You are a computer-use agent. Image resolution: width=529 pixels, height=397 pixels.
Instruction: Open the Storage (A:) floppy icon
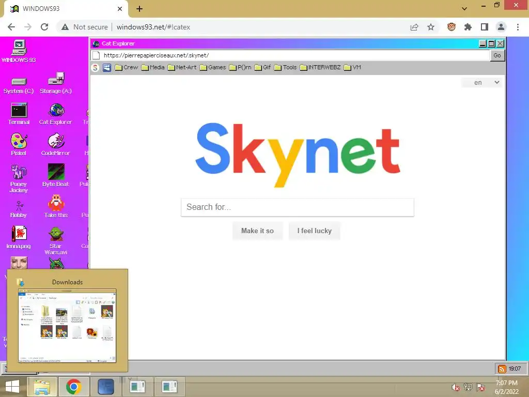tap(56, 83)
